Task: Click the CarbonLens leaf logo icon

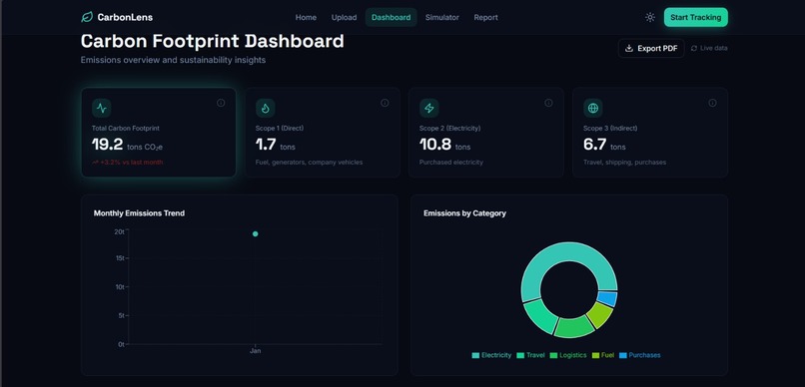Action: pos(87,17)
